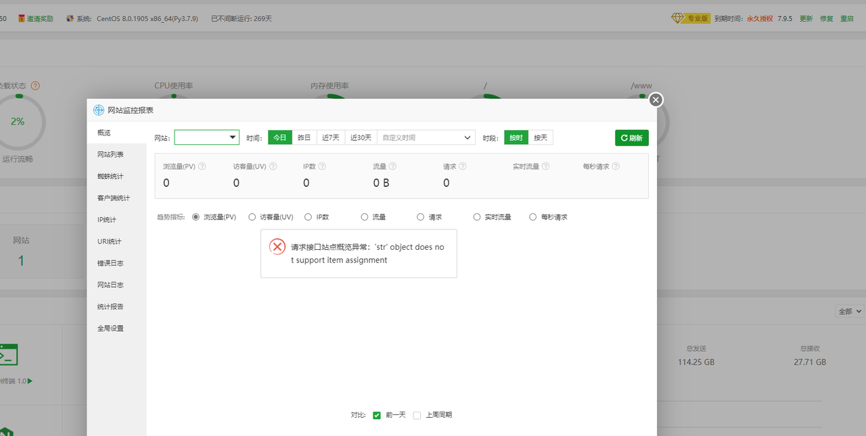Select 访客量(UV) trend radio button
866x436 pixels.
[252, 217]
